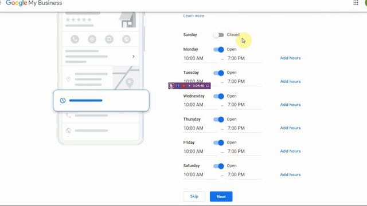Click the phone call icon in preview

coord(75,39)
